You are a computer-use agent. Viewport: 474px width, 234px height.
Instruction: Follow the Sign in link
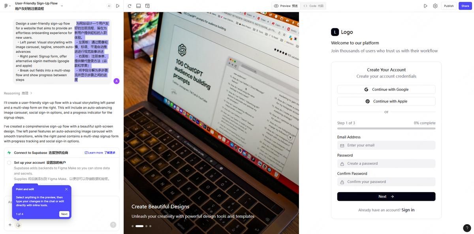pos(408,210)
